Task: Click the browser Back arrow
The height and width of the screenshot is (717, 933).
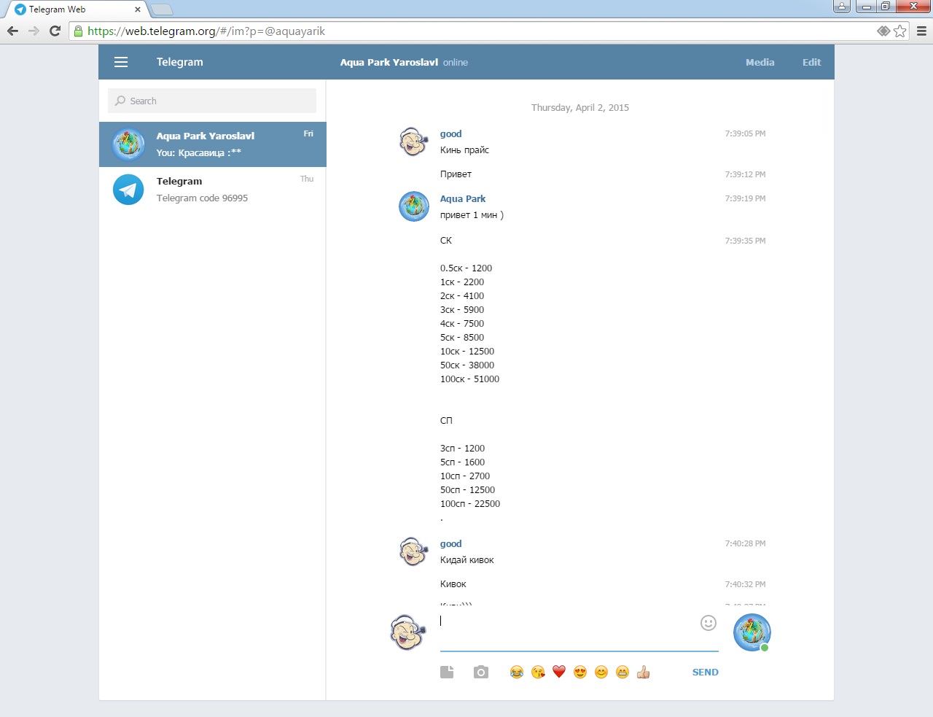Action: point(12,31)
